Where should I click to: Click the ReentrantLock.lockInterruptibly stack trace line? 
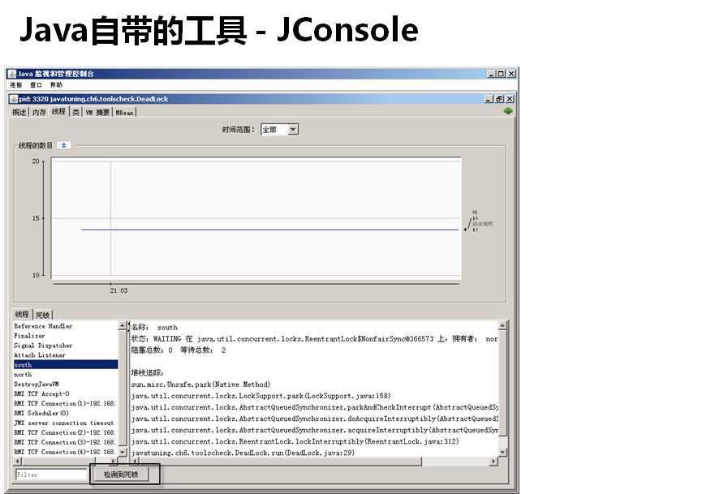(295, 441)
